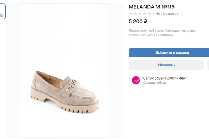Give five stars using the last star
The height and width of the screenshot is (139, 209).
(149, 14)
